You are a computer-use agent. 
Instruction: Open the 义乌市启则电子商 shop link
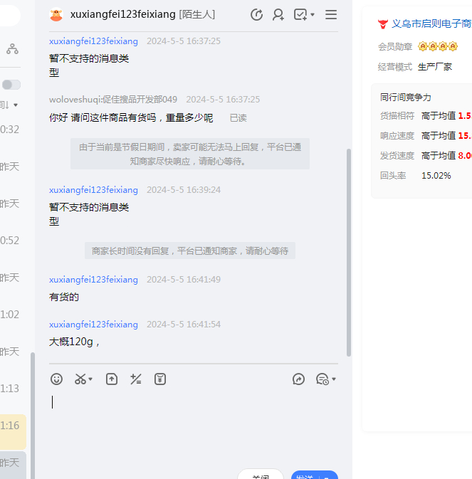(x=431, y=23)
